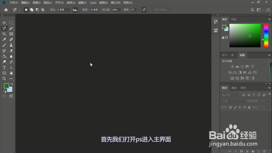Select the Rectangle shape tool
Image resolution: width=272 pixels, height=153 pixels.
tap(4, 73)
